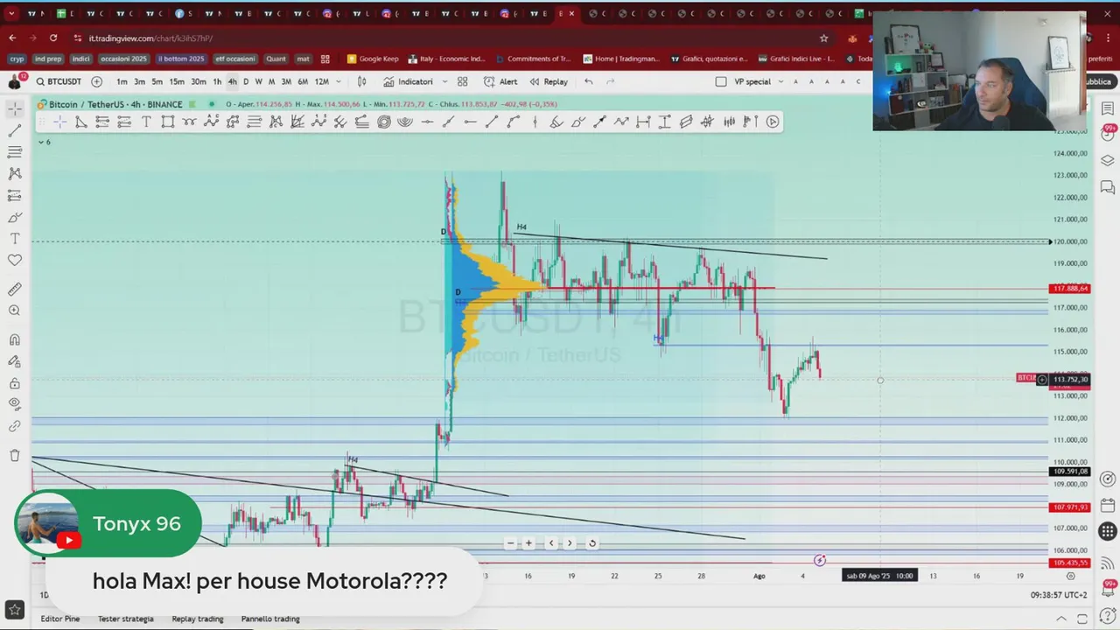The image size is (1120, 630).
Task: Select the 1h timeframe
Action: [x=217, y=81]
